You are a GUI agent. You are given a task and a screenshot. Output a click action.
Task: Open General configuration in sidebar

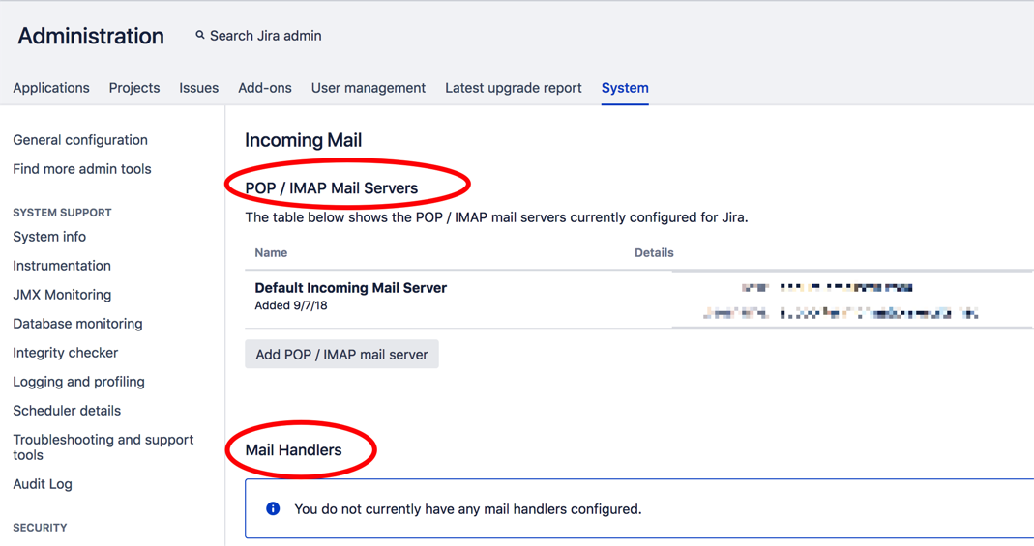(x=80, y=139)
